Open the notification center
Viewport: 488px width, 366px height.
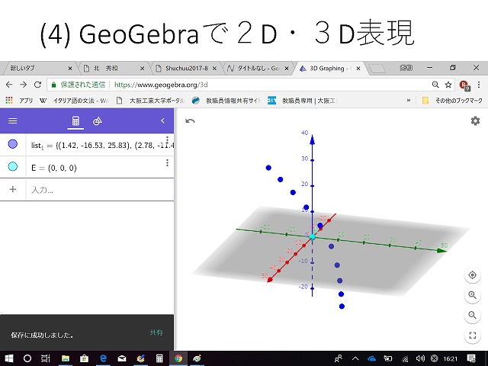coord(471,358)
